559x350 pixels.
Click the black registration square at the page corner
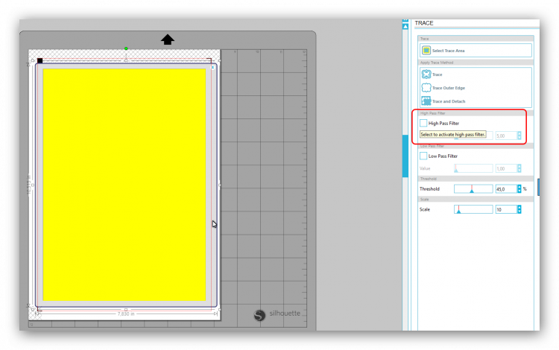click(40, 61)
